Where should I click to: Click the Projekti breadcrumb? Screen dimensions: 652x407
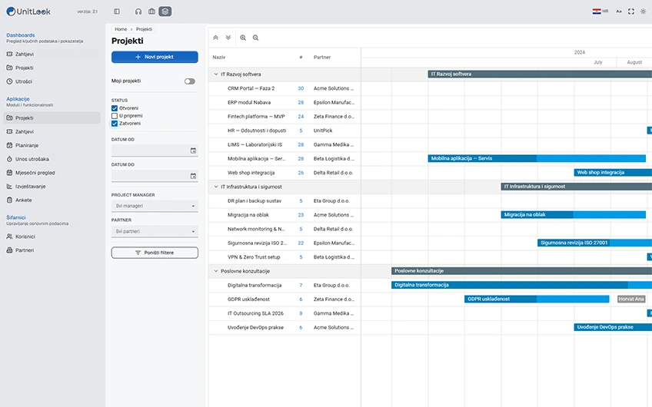pyautogui.click(x=144, y=29)
